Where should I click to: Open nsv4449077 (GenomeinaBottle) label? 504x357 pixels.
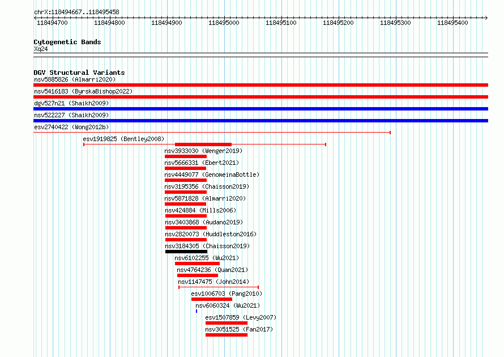coord(212,175)
